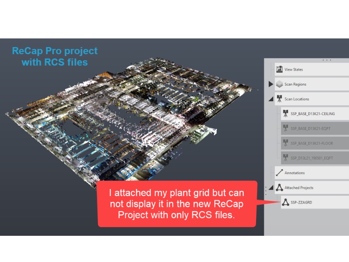Select the Scan Regions label
Screen dimensions: 349x262
point(295,84)
